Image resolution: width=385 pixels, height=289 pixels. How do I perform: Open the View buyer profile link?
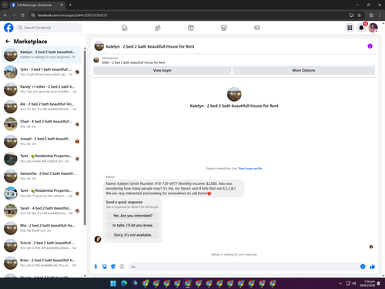pyautogui.click(x=250, y=169)
